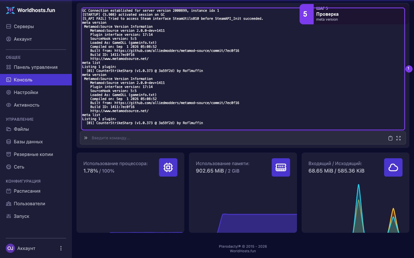Click the clipboard icon in command bar
414x258 pixels.
pos(390,138)
